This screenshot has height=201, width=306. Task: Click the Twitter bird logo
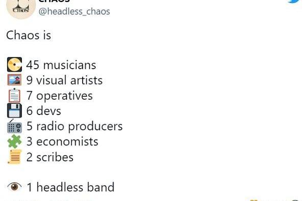tap(294, 2)
